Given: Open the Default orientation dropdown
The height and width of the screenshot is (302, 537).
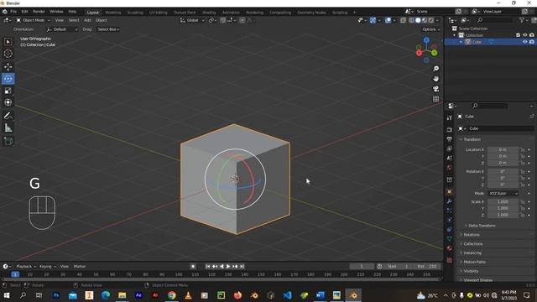Looking at the screenshot, I should click(62, 29).
